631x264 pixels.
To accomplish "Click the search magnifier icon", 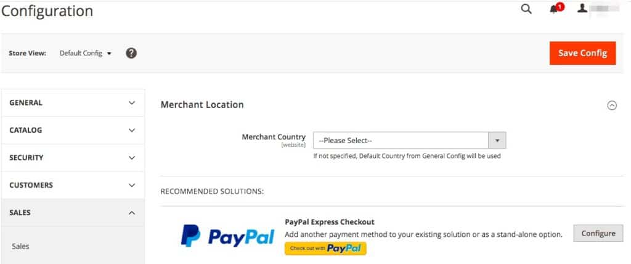I will click(x=526, y=9).
